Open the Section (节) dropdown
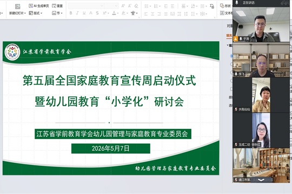Image resolution: width=292 pixels, height=194 pixels. (57, 13)
